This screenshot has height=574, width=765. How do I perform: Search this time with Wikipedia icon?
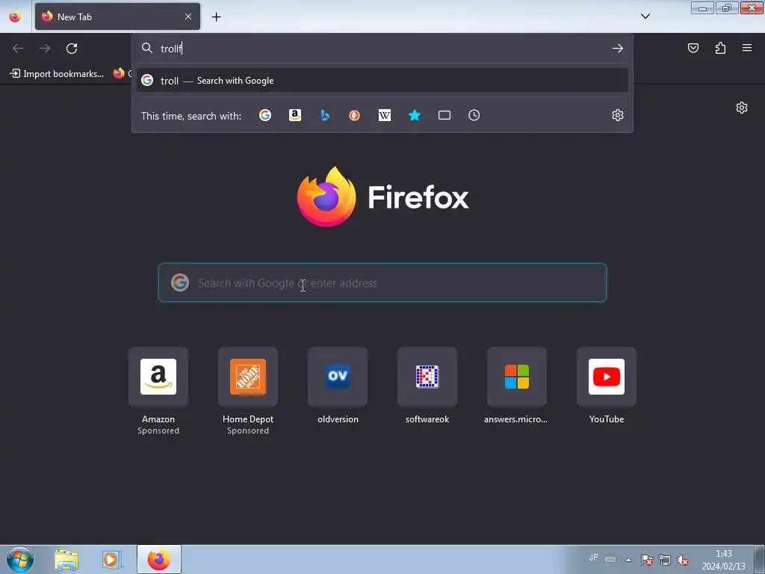(385, 115)
